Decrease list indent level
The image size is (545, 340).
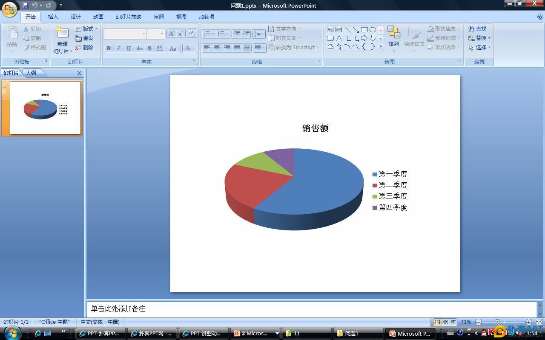tap(237, 34)
